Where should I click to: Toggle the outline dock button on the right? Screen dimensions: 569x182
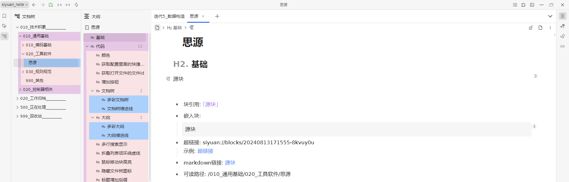563,16
